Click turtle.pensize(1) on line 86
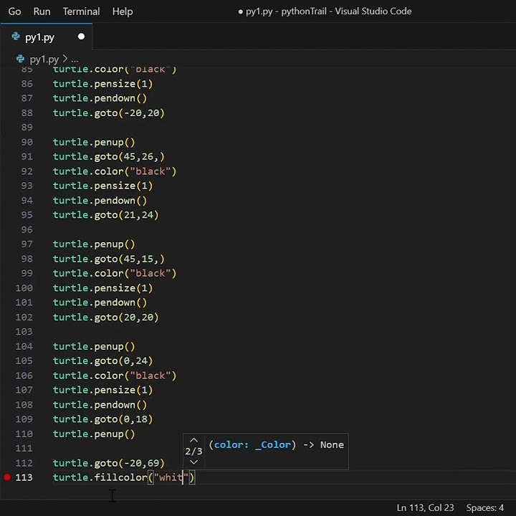The image size is (516, 516). [103, 84]
